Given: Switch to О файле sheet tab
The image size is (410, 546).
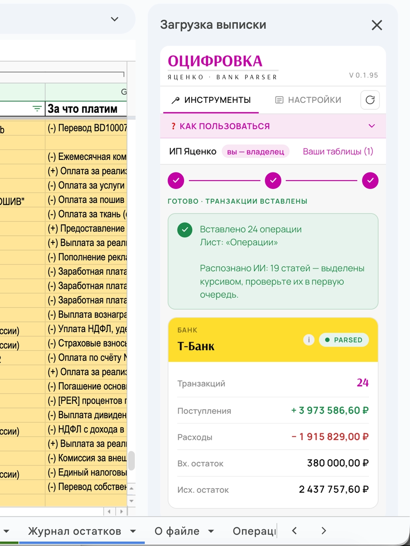Looking at the screenshot, I should [177, 531].
